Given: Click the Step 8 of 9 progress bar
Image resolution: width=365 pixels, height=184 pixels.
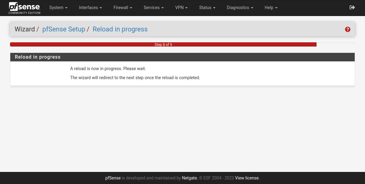Looking at the screenshot, I should tap(163, 44).
